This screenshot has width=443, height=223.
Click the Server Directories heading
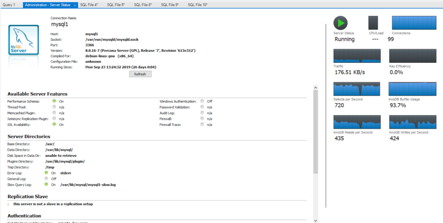[x=29, y=136]
